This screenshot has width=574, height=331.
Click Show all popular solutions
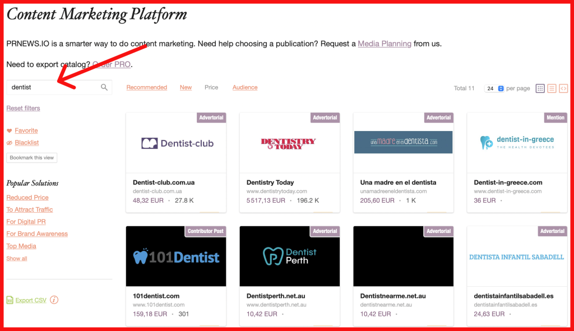16,259
